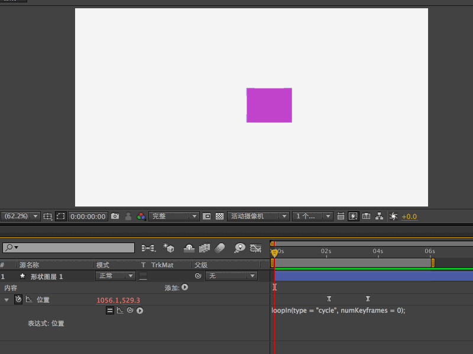Click the composition flowchart icon

click(x=379, y=216)
